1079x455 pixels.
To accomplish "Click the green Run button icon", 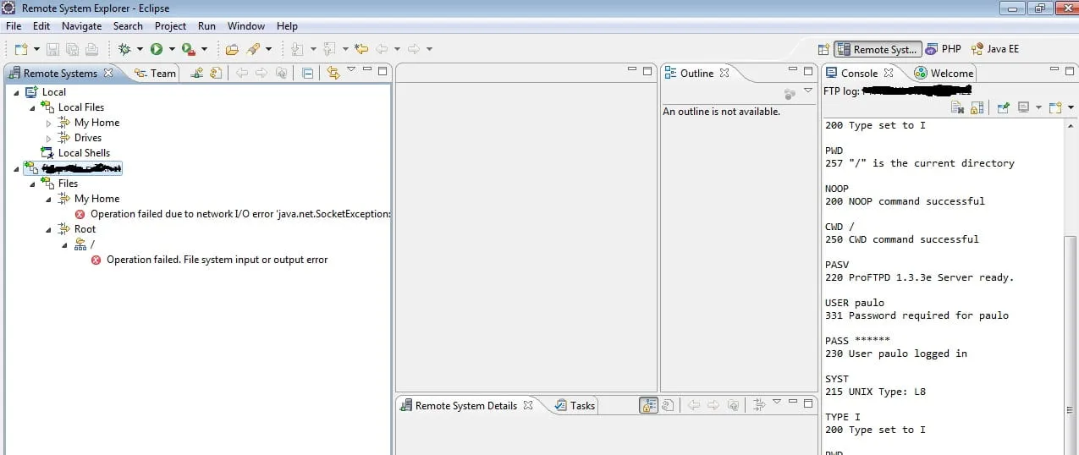I will (x=157, y=49).
